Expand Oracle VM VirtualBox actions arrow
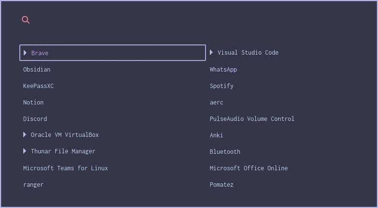 tap(25, 134)
